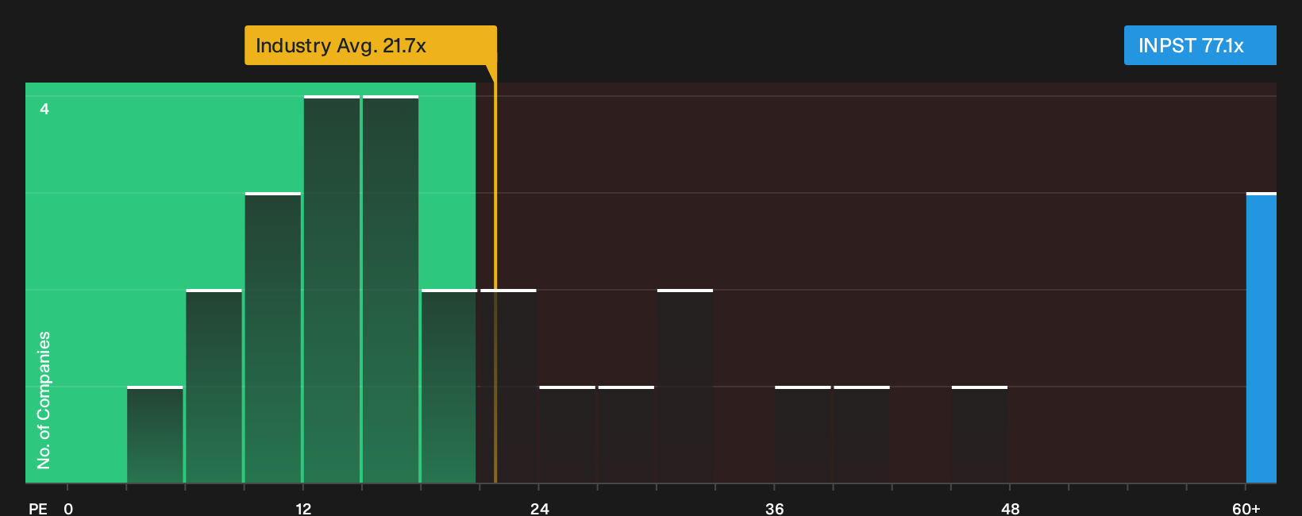The image size is (1302, 516).
Task: Select the shortest green bar nearest zero
Action: (x=155, y=434)
